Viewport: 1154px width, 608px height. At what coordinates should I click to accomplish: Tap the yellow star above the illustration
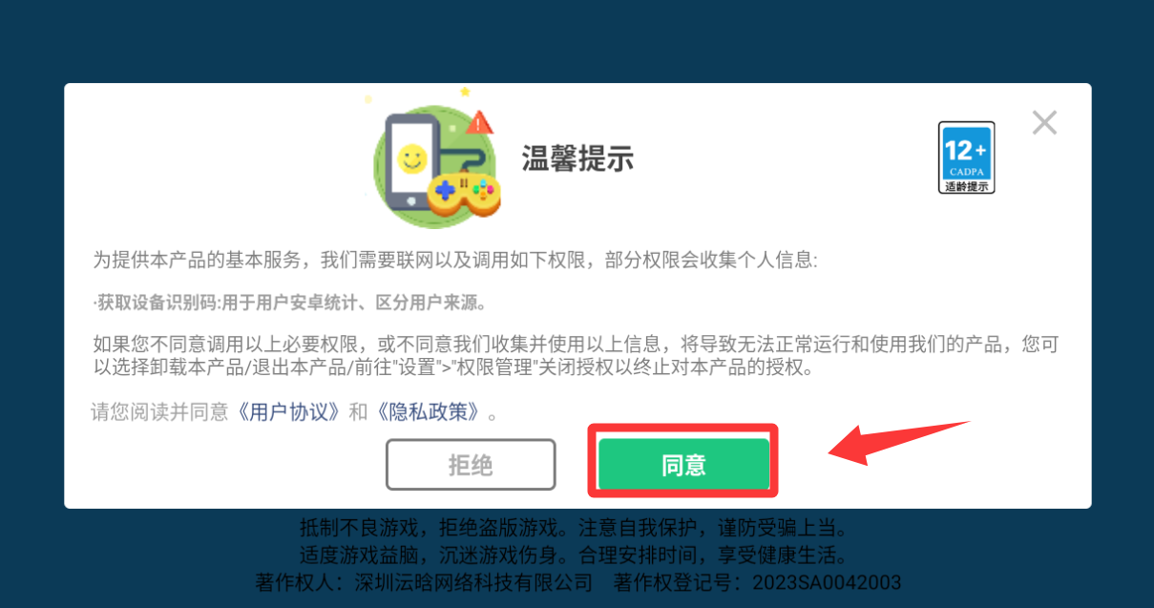click(465, 92)
